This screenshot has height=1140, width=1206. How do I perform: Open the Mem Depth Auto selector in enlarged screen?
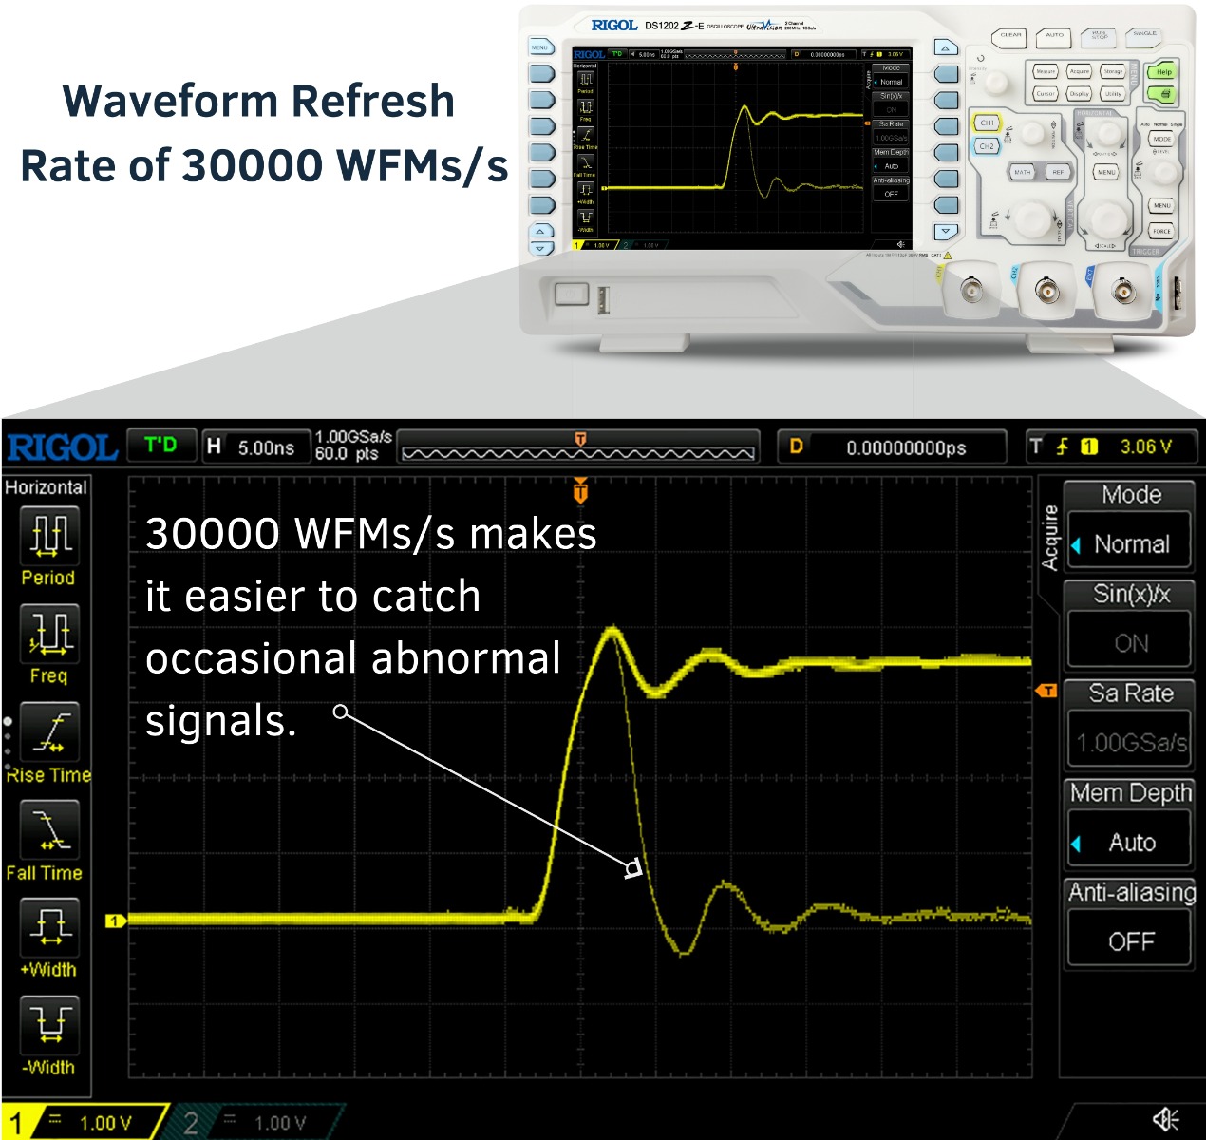coord(1130,841)
